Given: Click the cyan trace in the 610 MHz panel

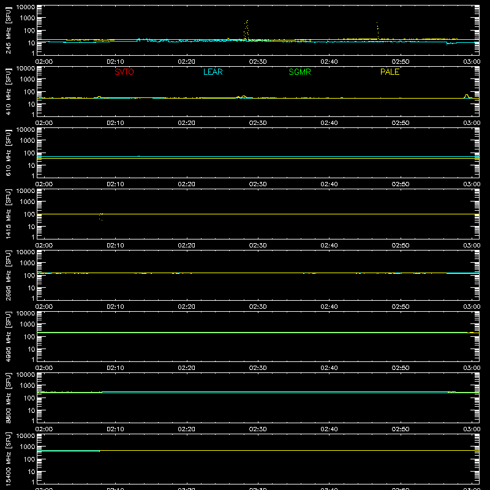Looking at the screenshot, I should point(258,156).
